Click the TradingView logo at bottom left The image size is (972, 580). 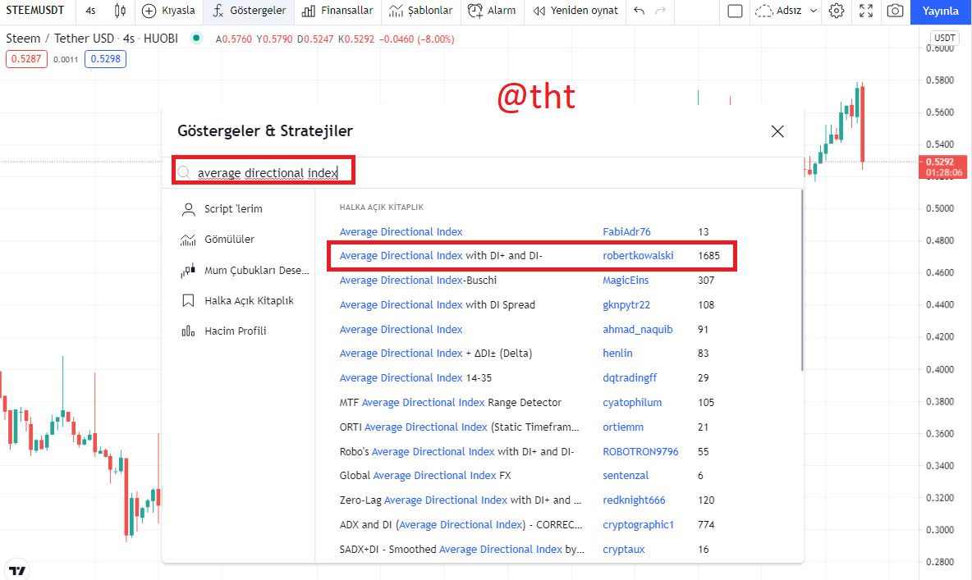point(17,571)
